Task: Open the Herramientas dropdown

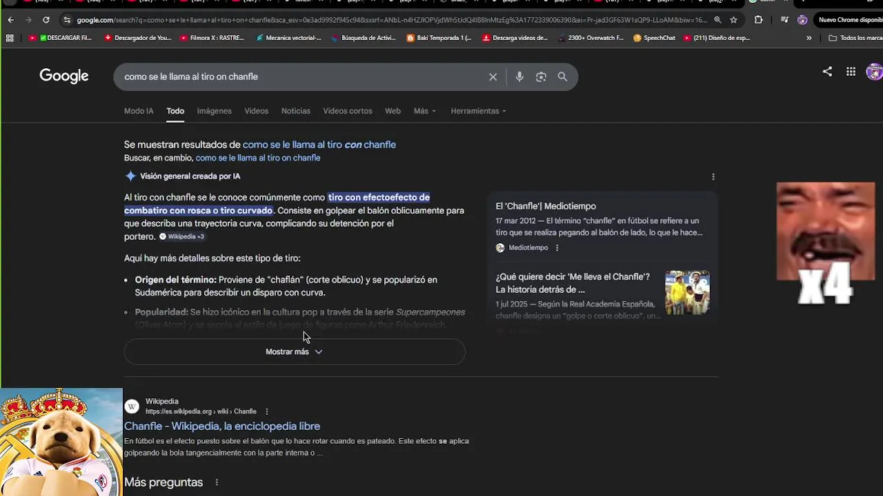Action: [x=478, y=111]
